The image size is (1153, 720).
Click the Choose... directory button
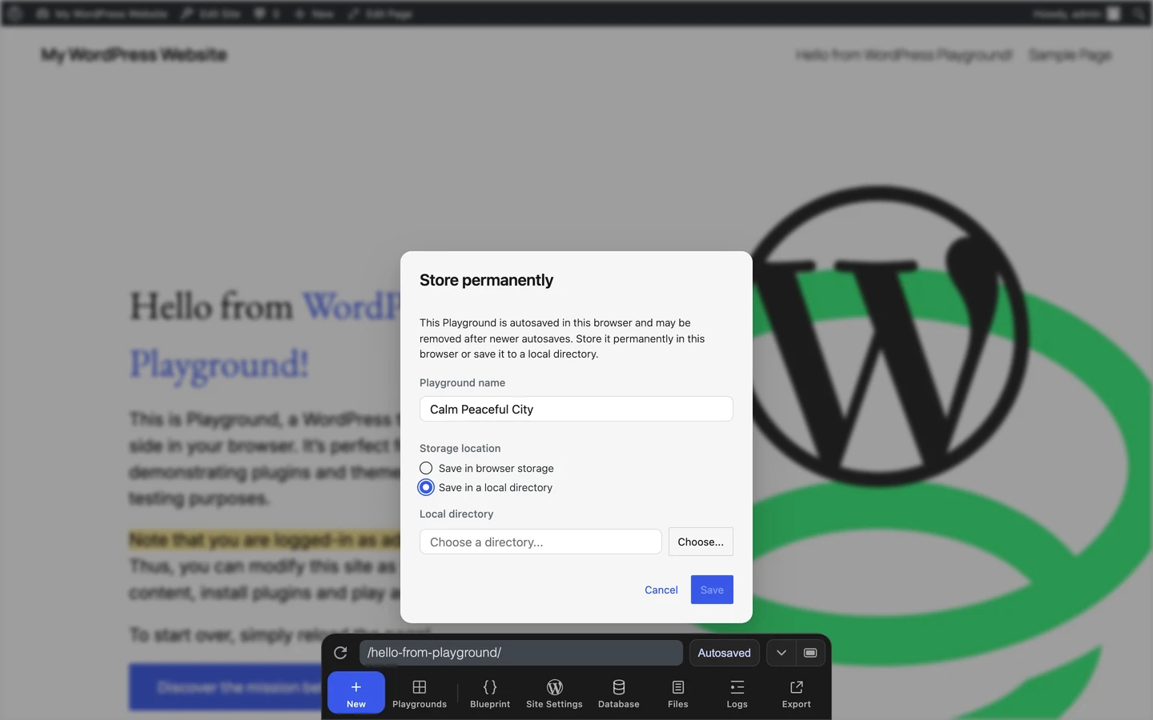coord(701,542)
